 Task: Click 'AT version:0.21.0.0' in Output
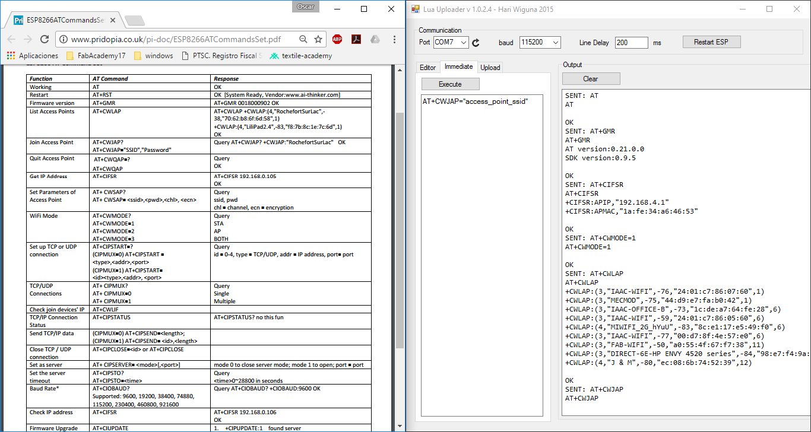coord(604,149)
